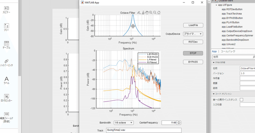This screenshot has height=133, width=255.
Task: Click the L-BYPASS legend entry
Action: click(148, 54)
